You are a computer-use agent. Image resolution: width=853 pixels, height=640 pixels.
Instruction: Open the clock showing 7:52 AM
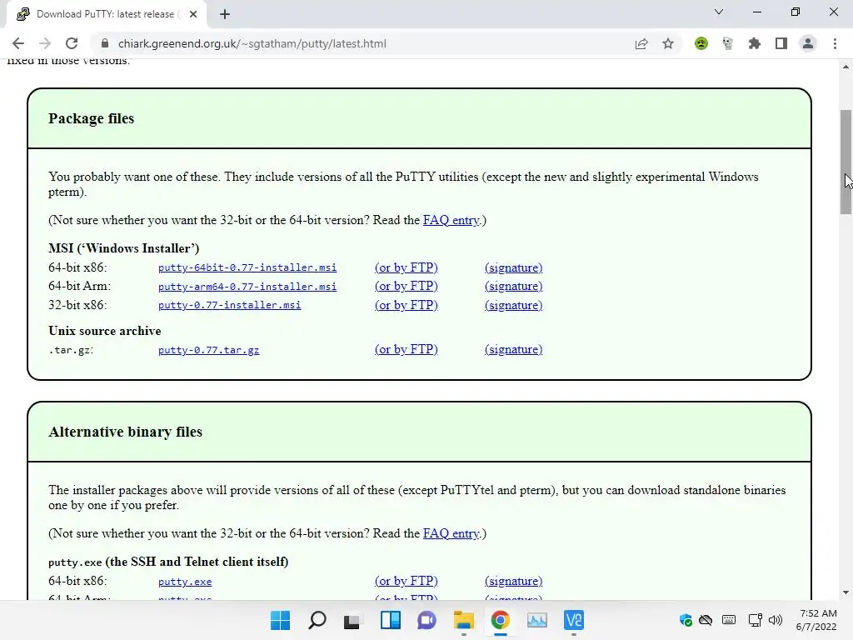818,620
